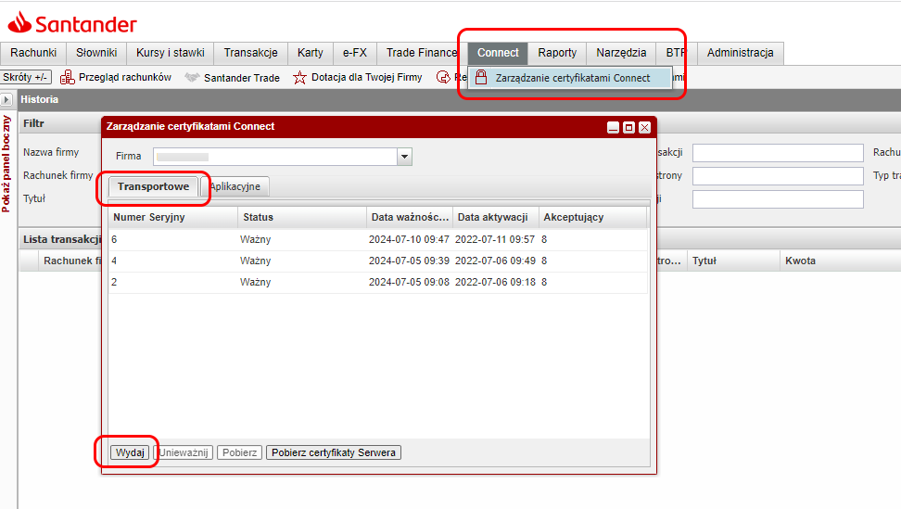901x509 pixels.
Task: Maximize the certificate management dialog
Action: click(x=628, y=128)
